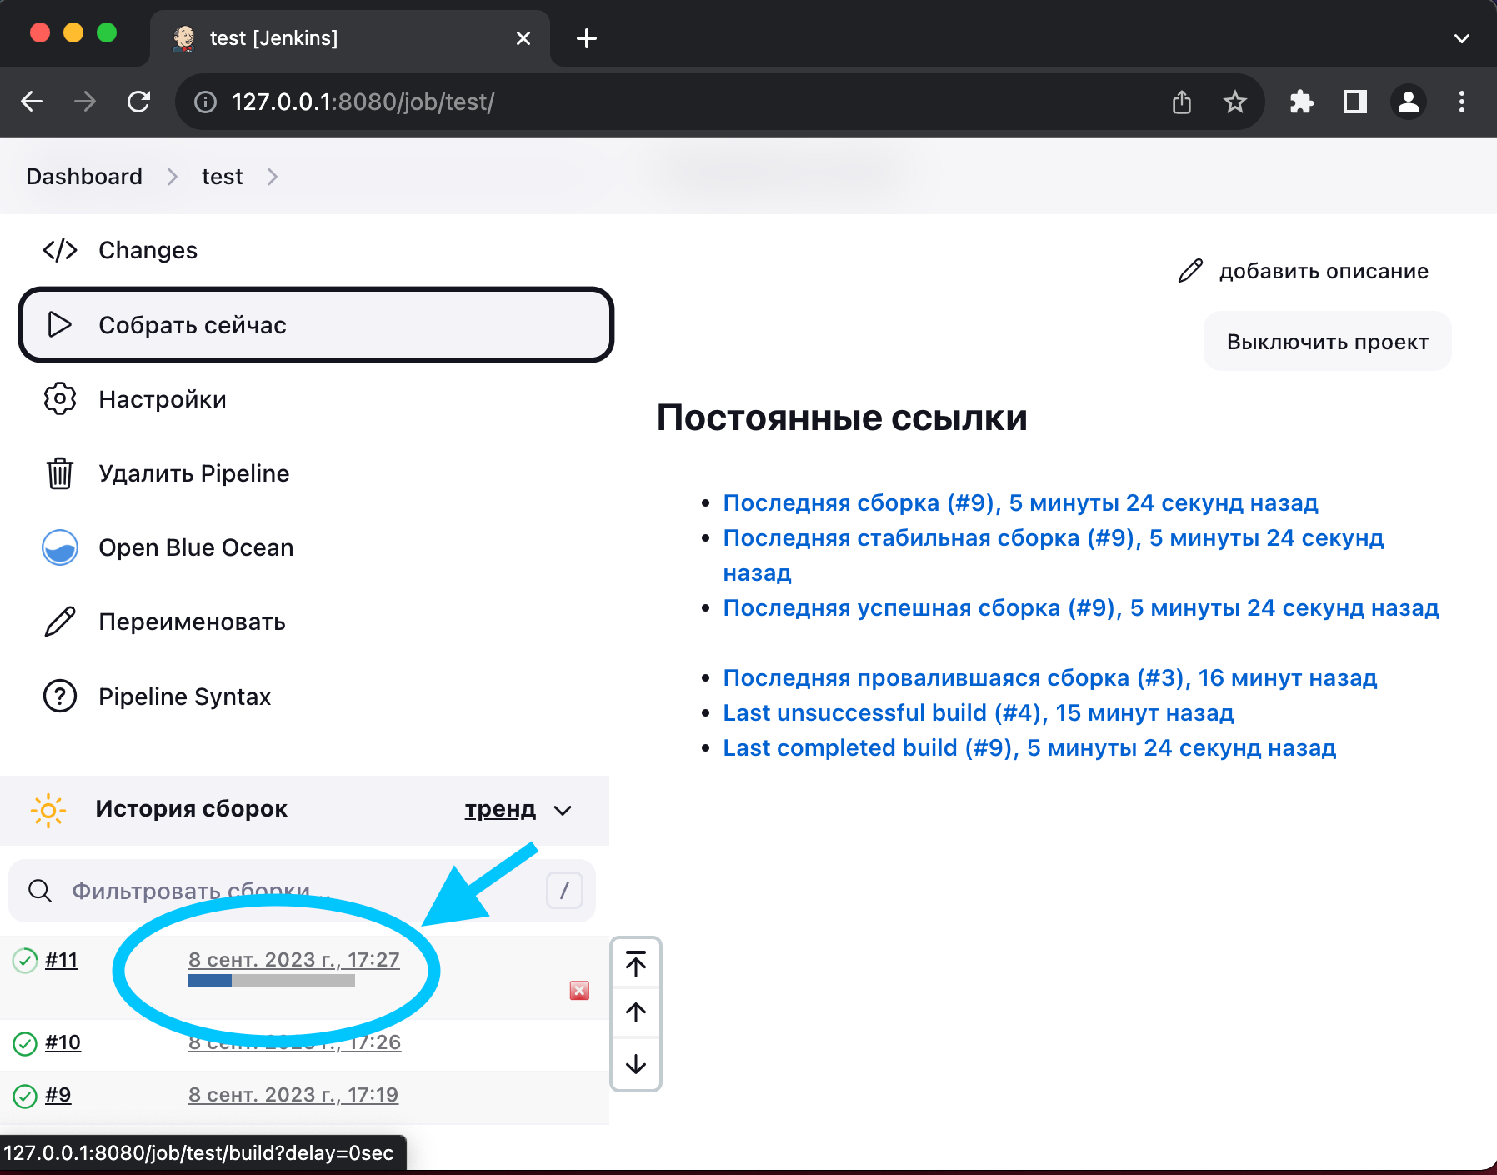Expand the test breadcrumb chevron

coord(272,177)
